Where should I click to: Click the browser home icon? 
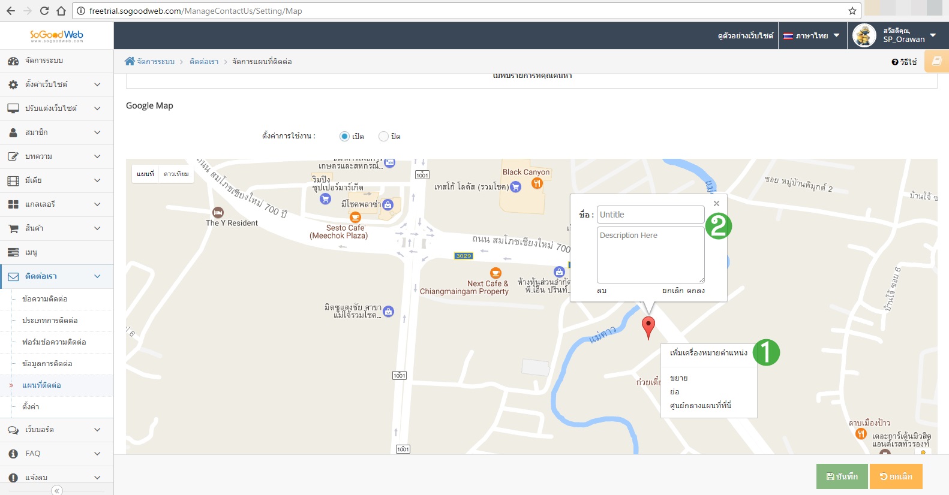click(61, 11)
